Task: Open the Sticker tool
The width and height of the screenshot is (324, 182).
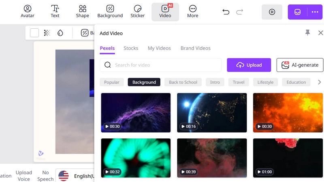Action: coord(137,12)
